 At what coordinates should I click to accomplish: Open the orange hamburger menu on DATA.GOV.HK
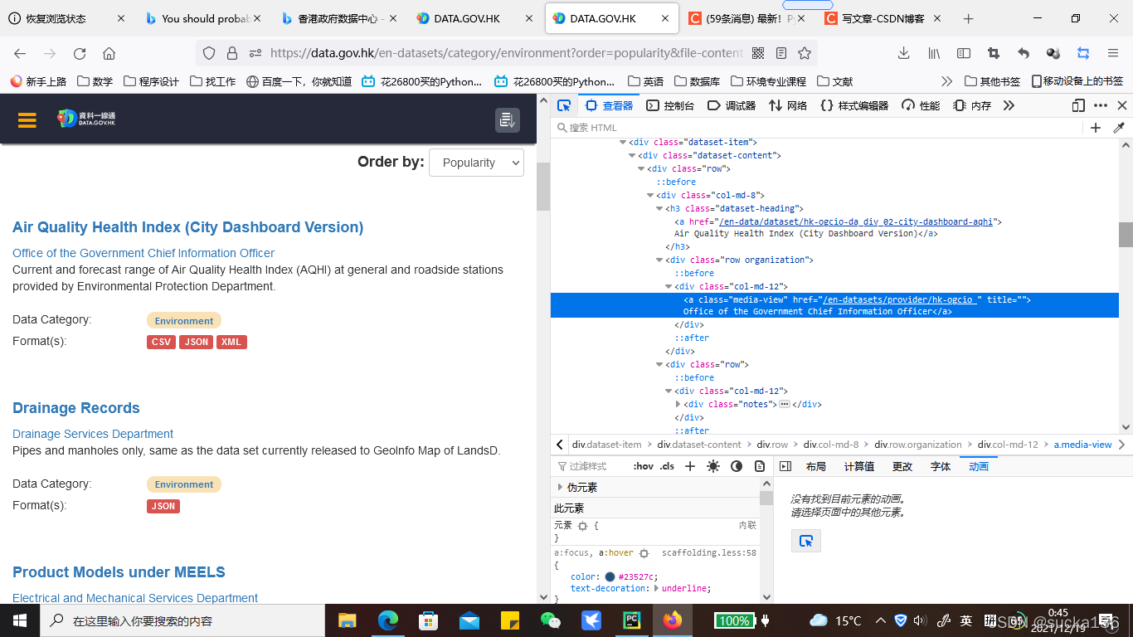pos(27,119)
